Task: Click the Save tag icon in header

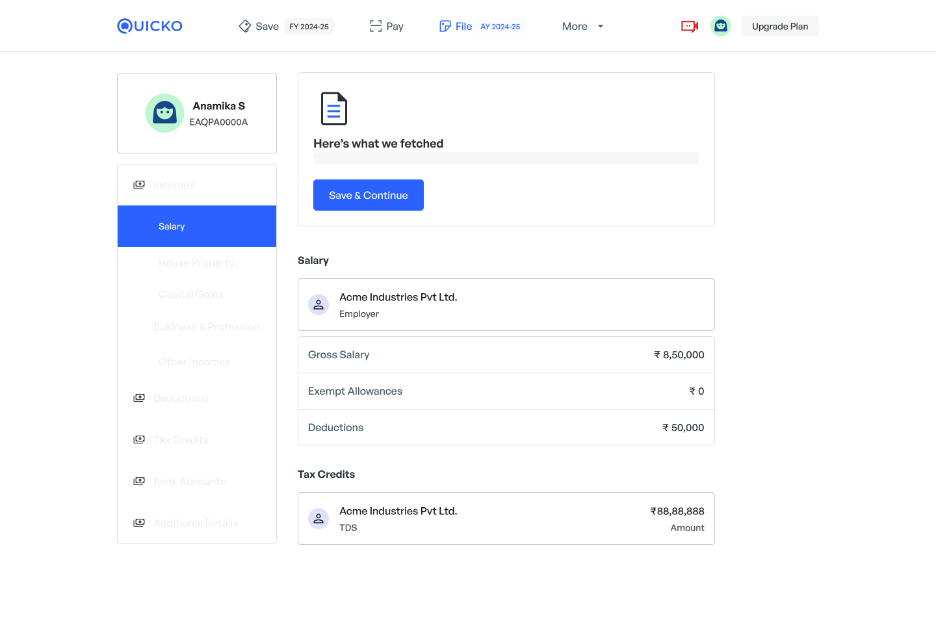Action: 245,26
